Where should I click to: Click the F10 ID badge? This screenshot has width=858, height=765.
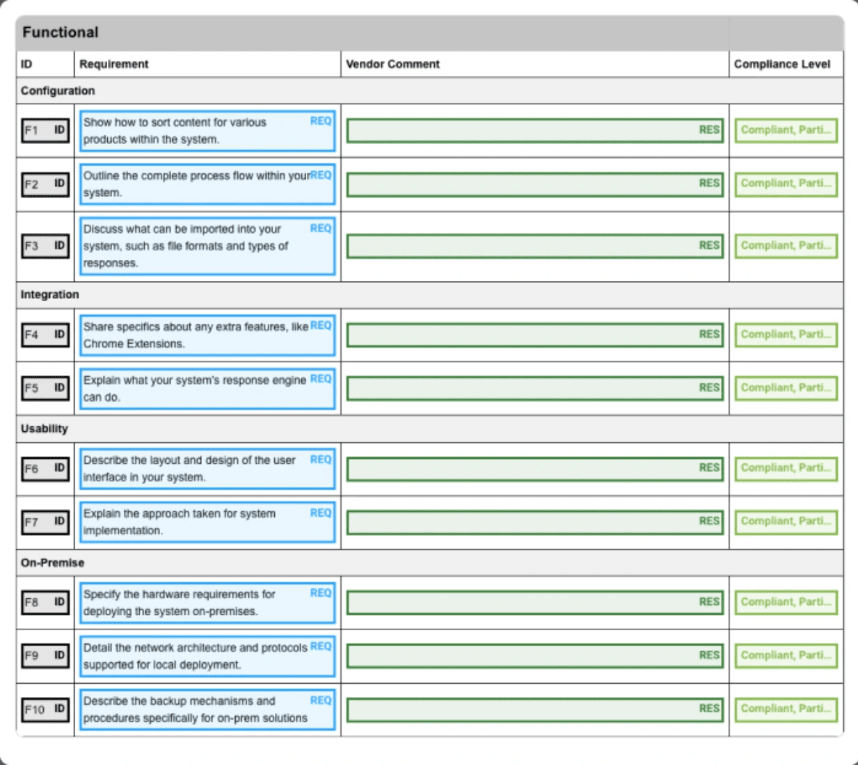click(x=45, y=709)
